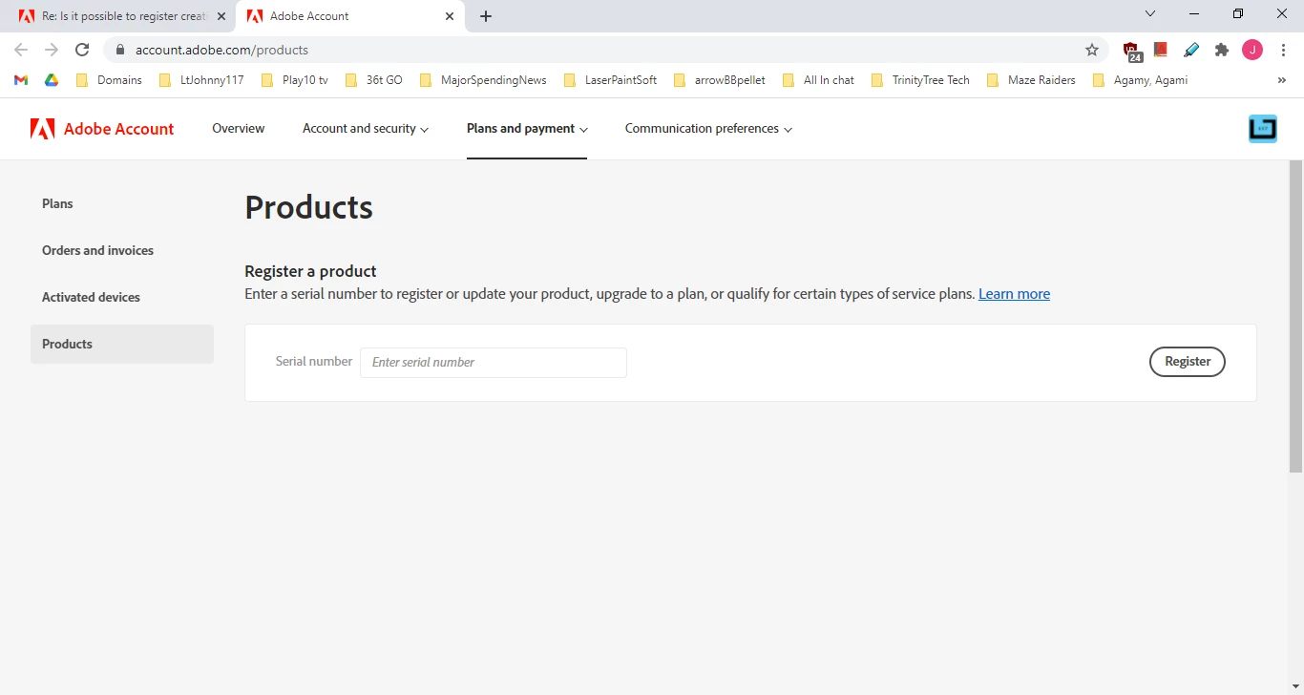Click the serial number input field

pos(494,363)
